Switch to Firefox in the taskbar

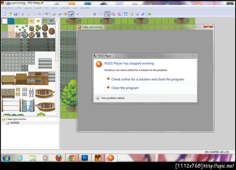[59, 158]
